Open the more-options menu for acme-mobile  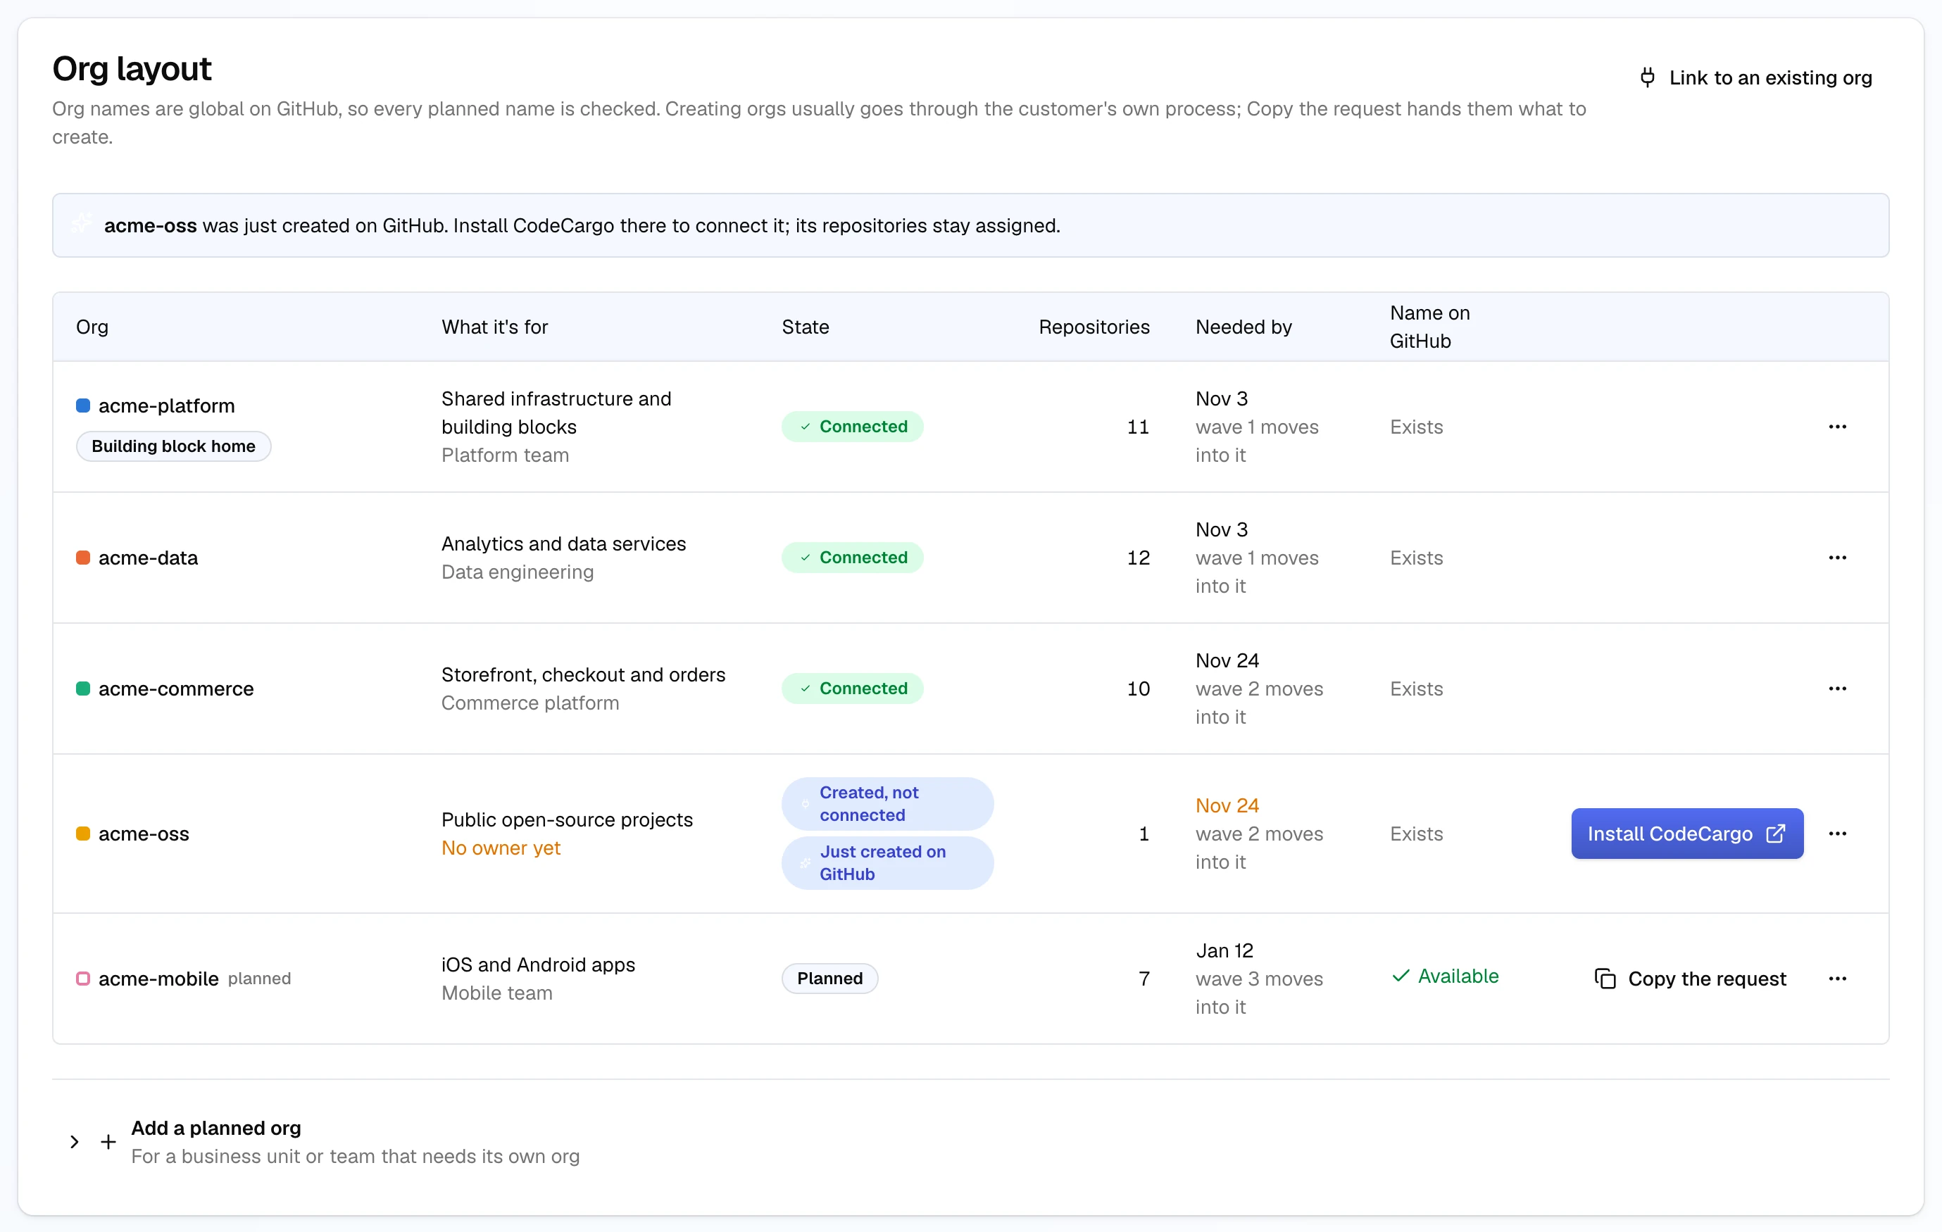1837,978
